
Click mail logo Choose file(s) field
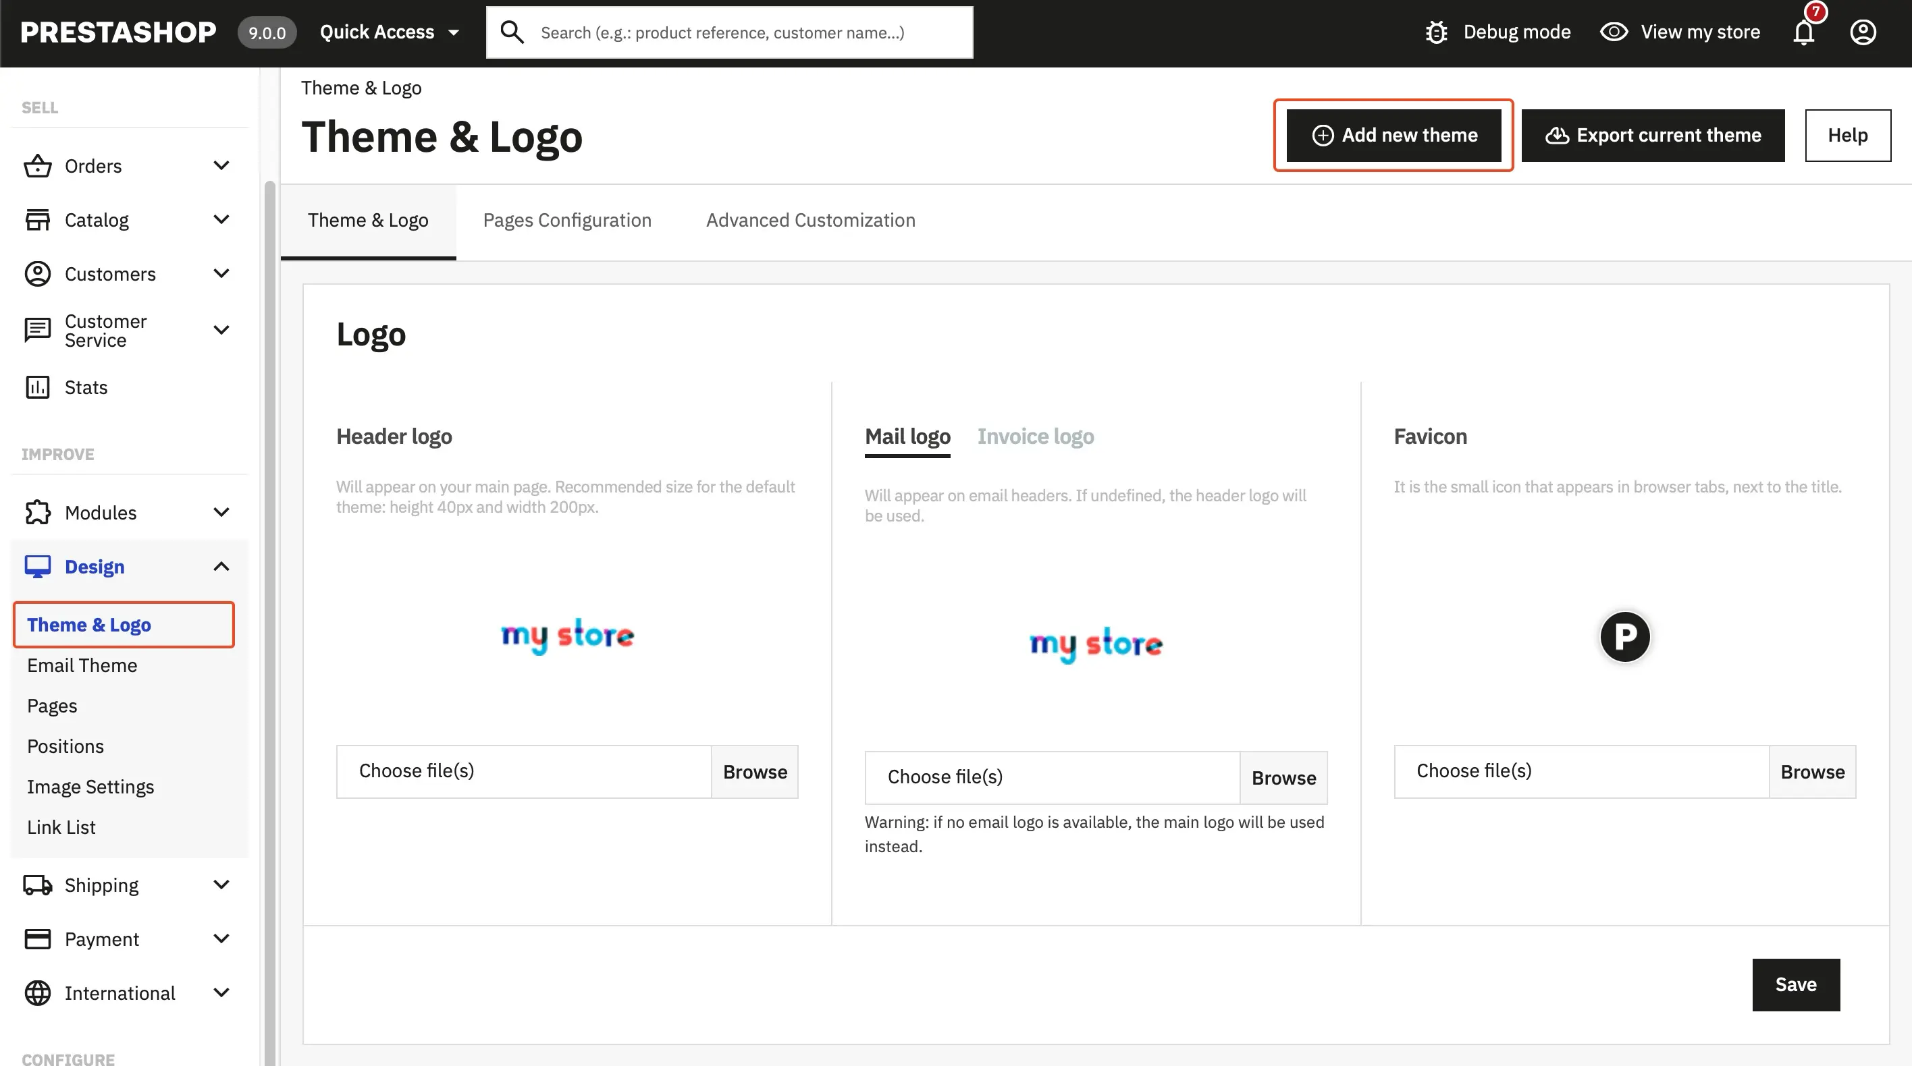pyautogui.click(x=1053, y=777)
